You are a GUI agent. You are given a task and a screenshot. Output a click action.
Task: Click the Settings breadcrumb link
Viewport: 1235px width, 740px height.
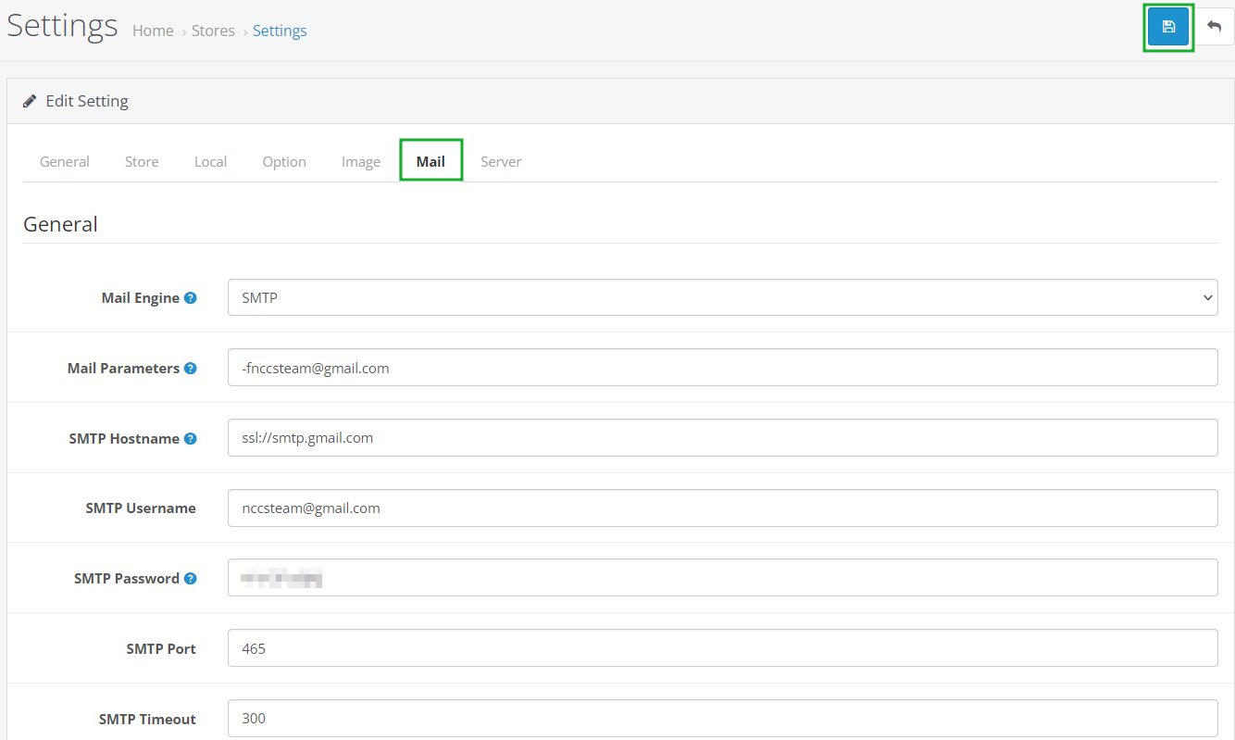[280, 31]
